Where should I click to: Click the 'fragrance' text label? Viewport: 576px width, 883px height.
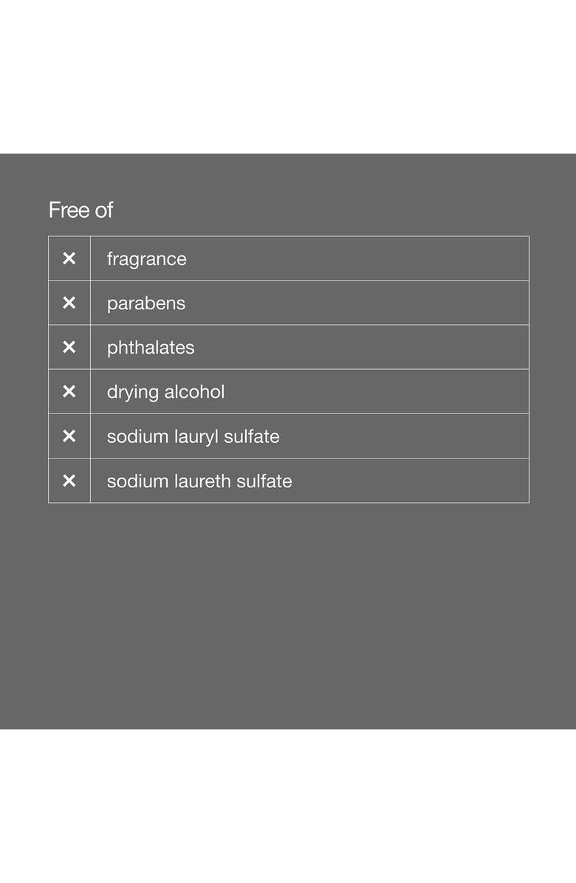point(146,259)
